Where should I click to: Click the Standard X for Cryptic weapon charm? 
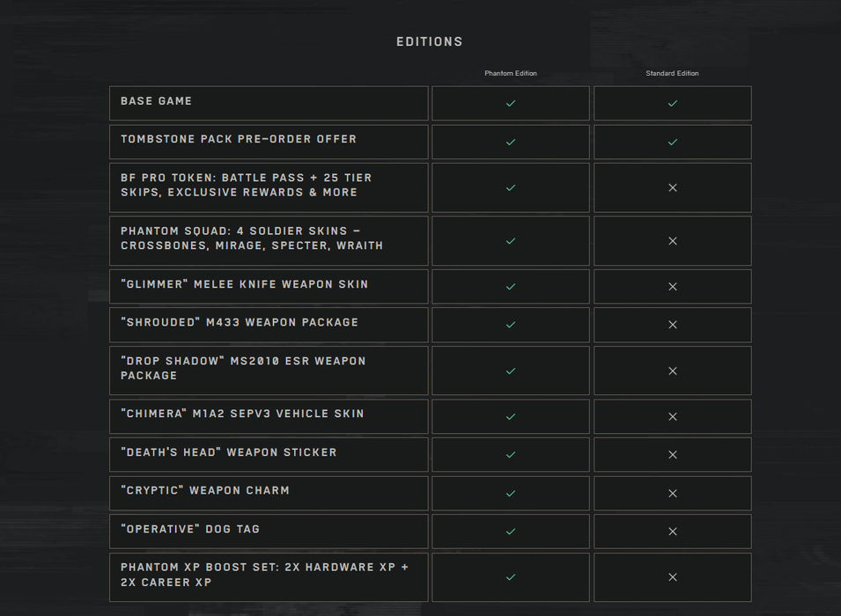click(673, 493)
